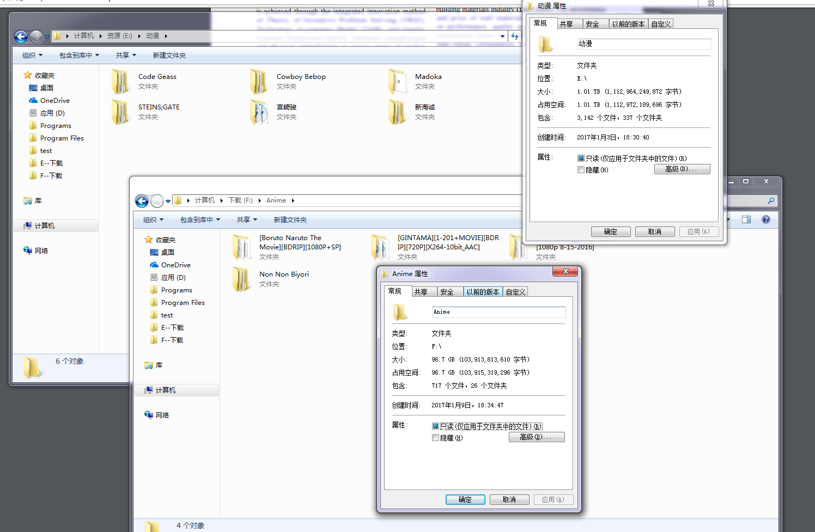
Task: Select E--下载 in Anime window sidebar
Action: point(167,328)
